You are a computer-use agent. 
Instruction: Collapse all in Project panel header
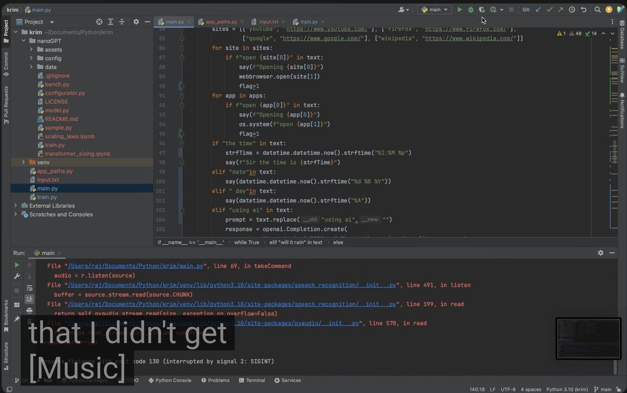coord(122,22)
